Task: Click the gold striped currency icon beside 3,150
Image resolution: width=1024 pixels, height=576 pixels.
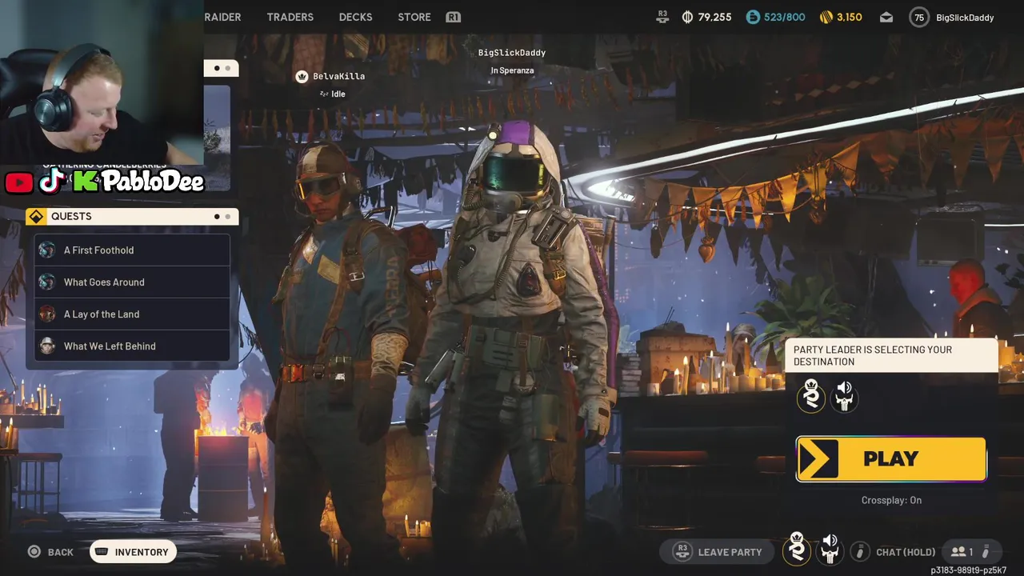Action: (826, 17)
